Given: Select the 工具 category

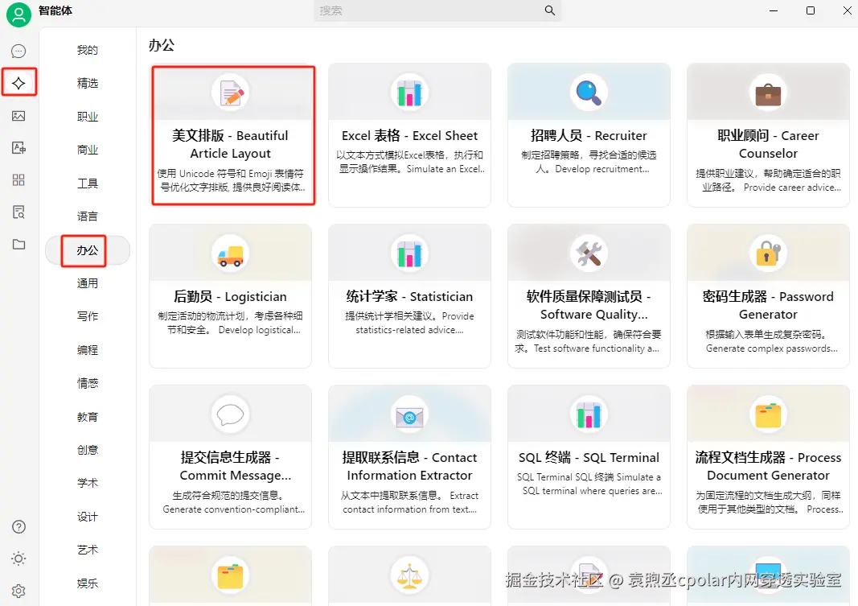Looking at the screenshot, I should pyautogui.click(x=88, y=183).
